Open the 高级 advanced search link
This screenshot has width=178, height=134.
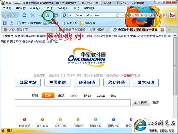pos(155,103)
